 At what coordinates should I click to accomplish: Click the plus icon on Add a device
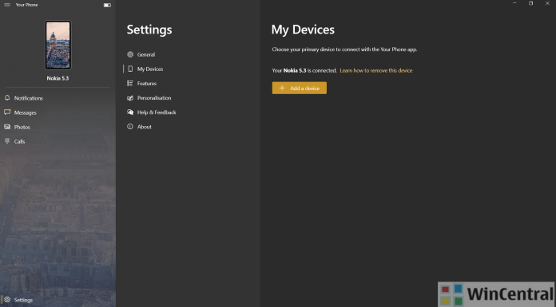pyautogui.click(x=282, y=89)
